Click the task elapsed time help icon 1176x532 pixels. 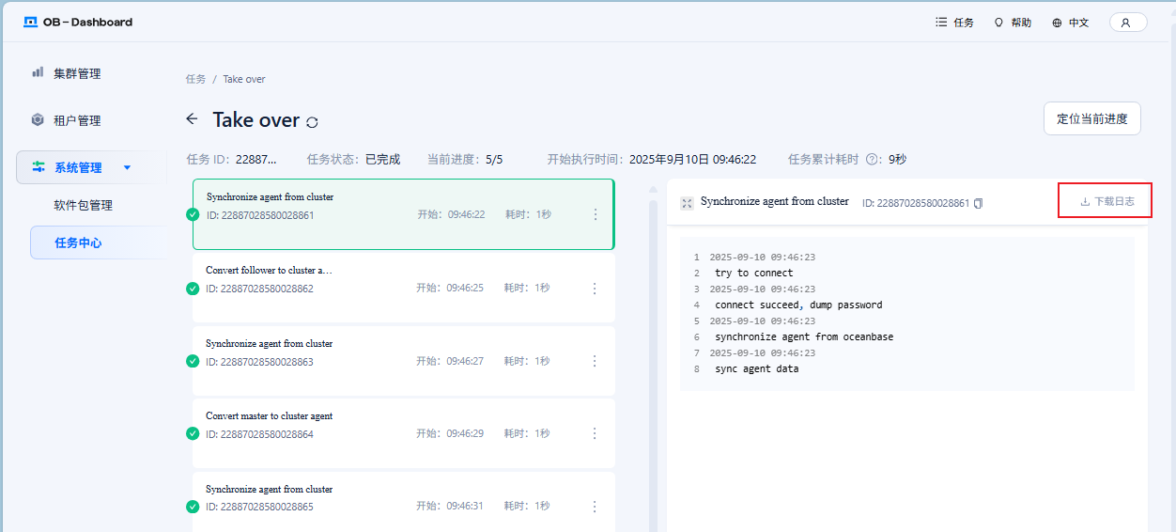pyautogui.click(x=872, y=160)
